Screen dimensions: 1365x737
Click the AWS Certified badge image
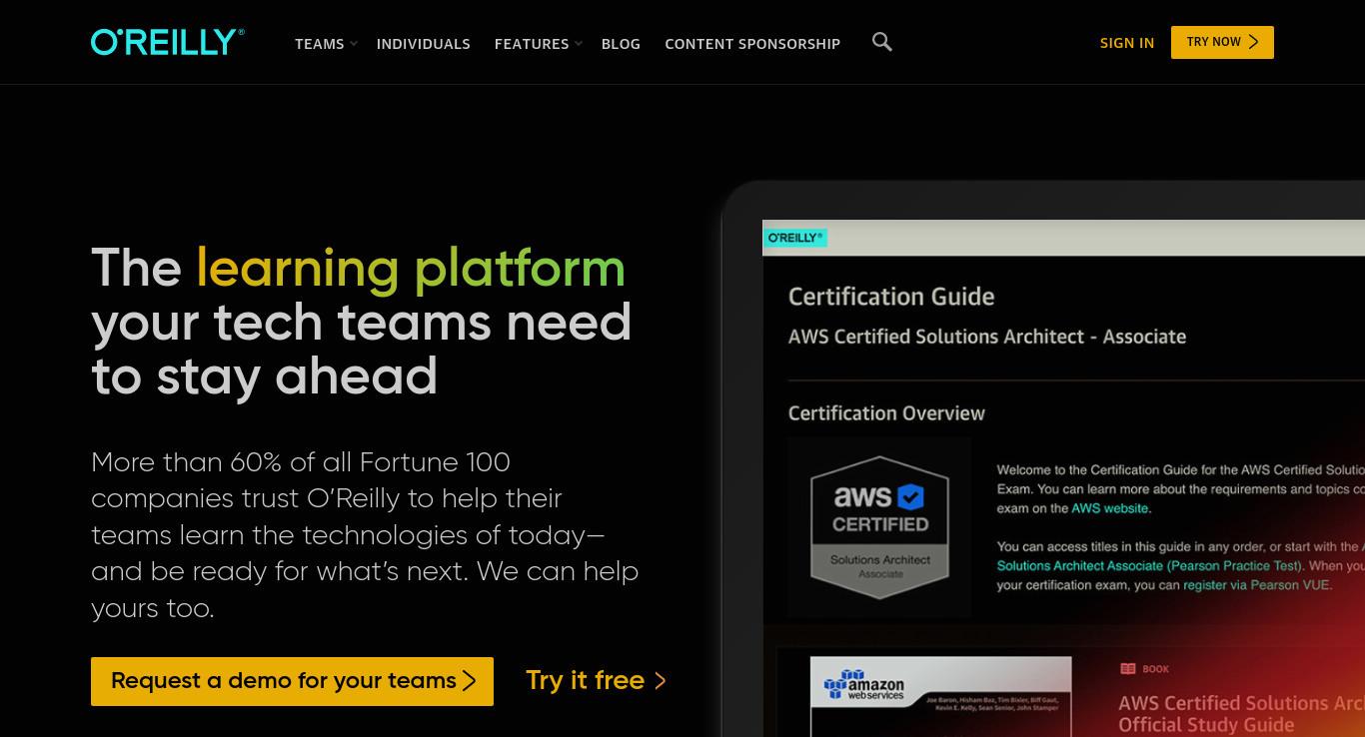tap(880, 526)
